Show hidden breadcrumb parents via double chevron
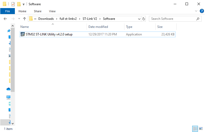The image size is (205, 132). pos(35,19)
